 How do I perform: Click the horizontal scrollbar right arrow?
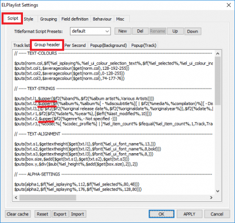tap(211, 198)
